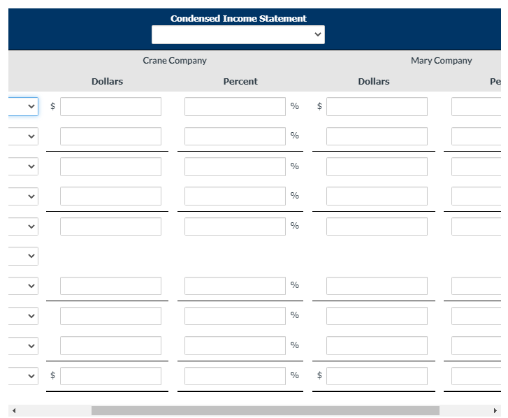
Task: Click Crane Percent field in eighth row
Action: tap(235, 316)
